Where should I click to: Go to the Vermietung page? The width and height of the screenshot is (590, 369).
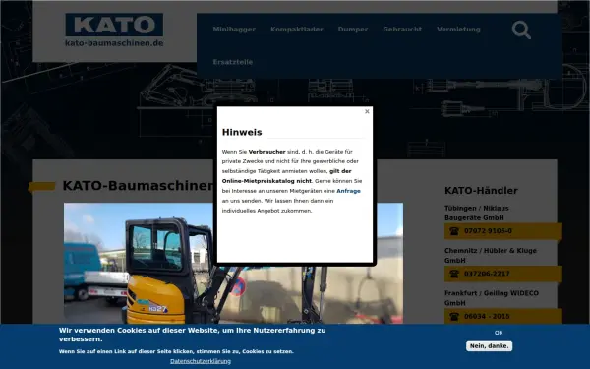[x=458, y=29]
